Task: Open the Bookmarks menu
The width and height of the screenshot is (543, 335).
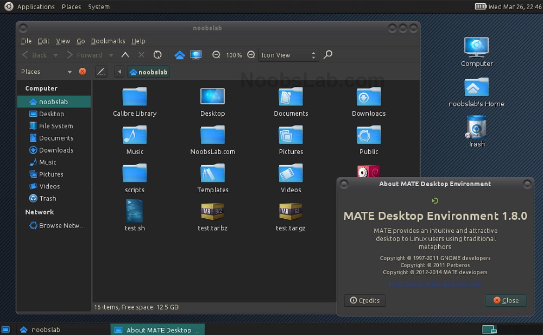Action: point(108,41)
